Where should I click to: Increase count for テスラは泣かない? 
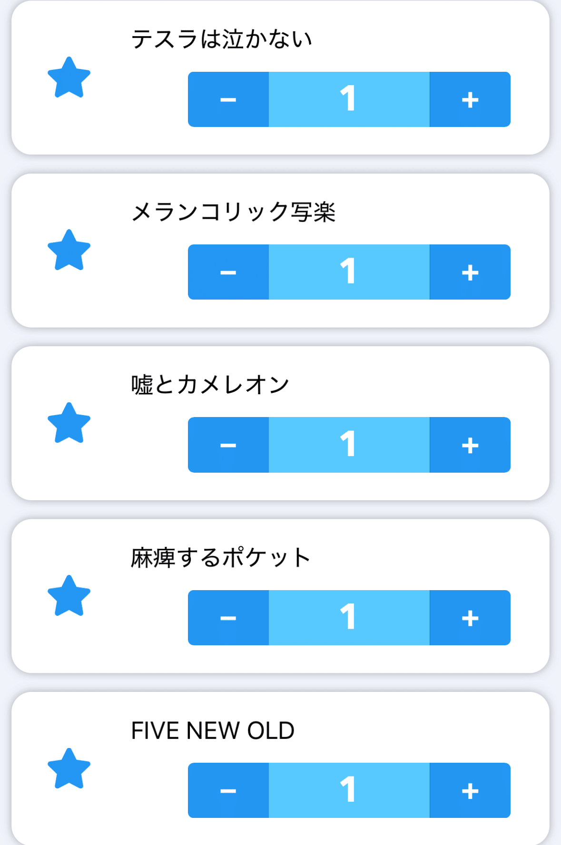pyautogui.click(x=470, y=99)
